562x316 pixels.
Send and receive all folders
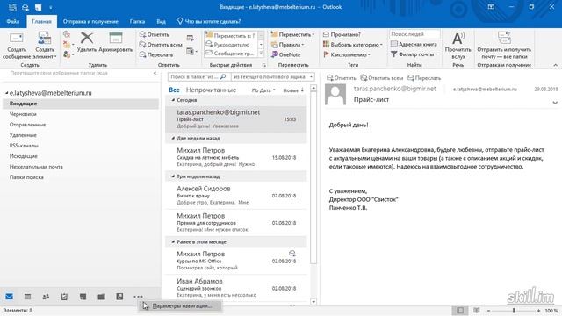[x=504, y=46]
